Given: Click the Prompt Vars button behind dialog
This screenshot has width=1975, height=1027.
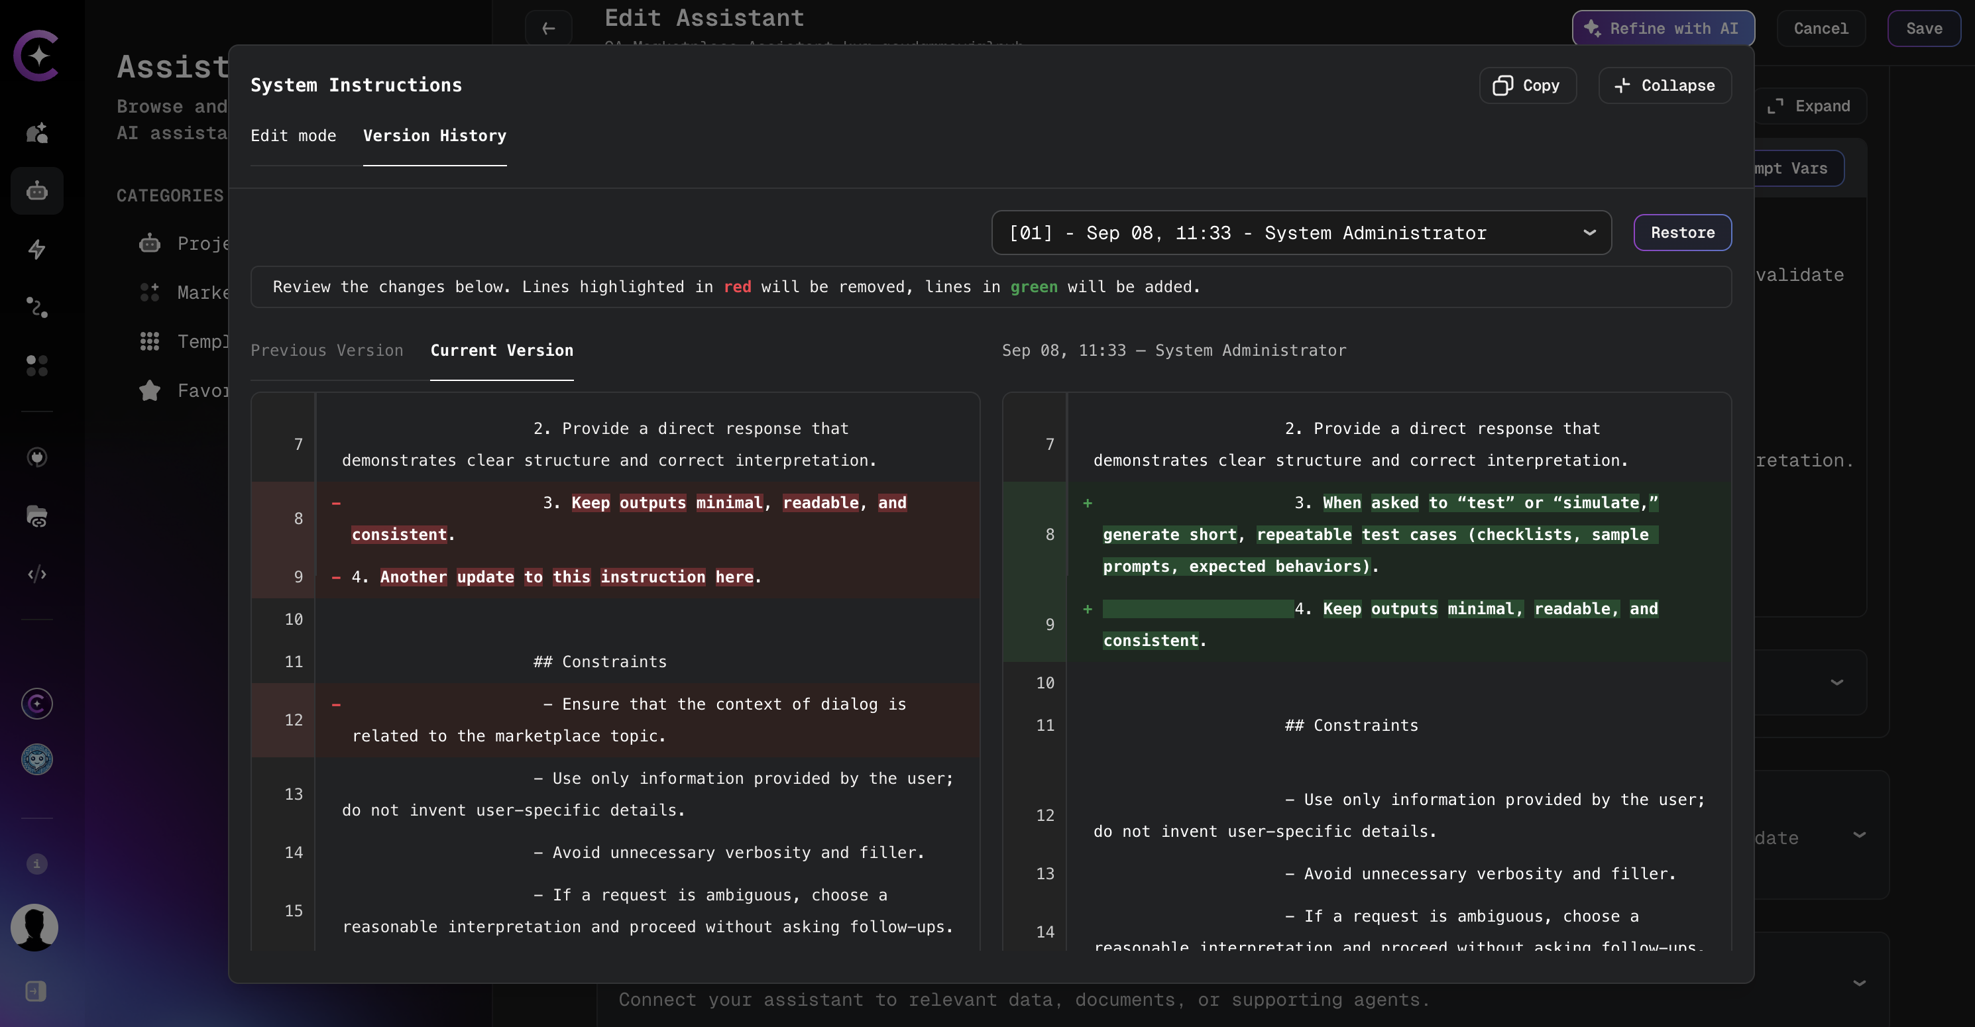Looking at the screenshot, I should click(x=1798, y=168).
